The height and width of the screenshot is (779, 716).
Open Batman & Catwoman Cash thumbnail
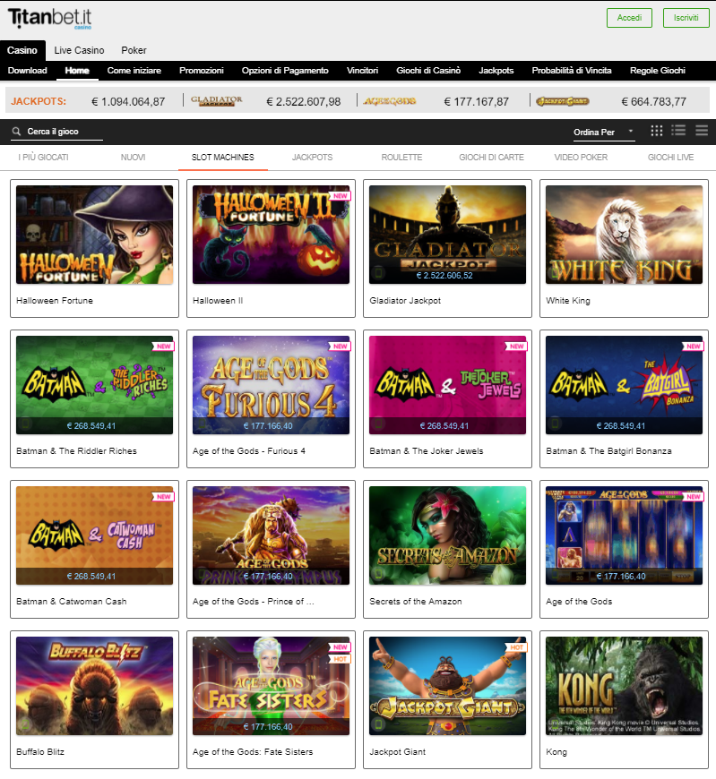(94, 535)
